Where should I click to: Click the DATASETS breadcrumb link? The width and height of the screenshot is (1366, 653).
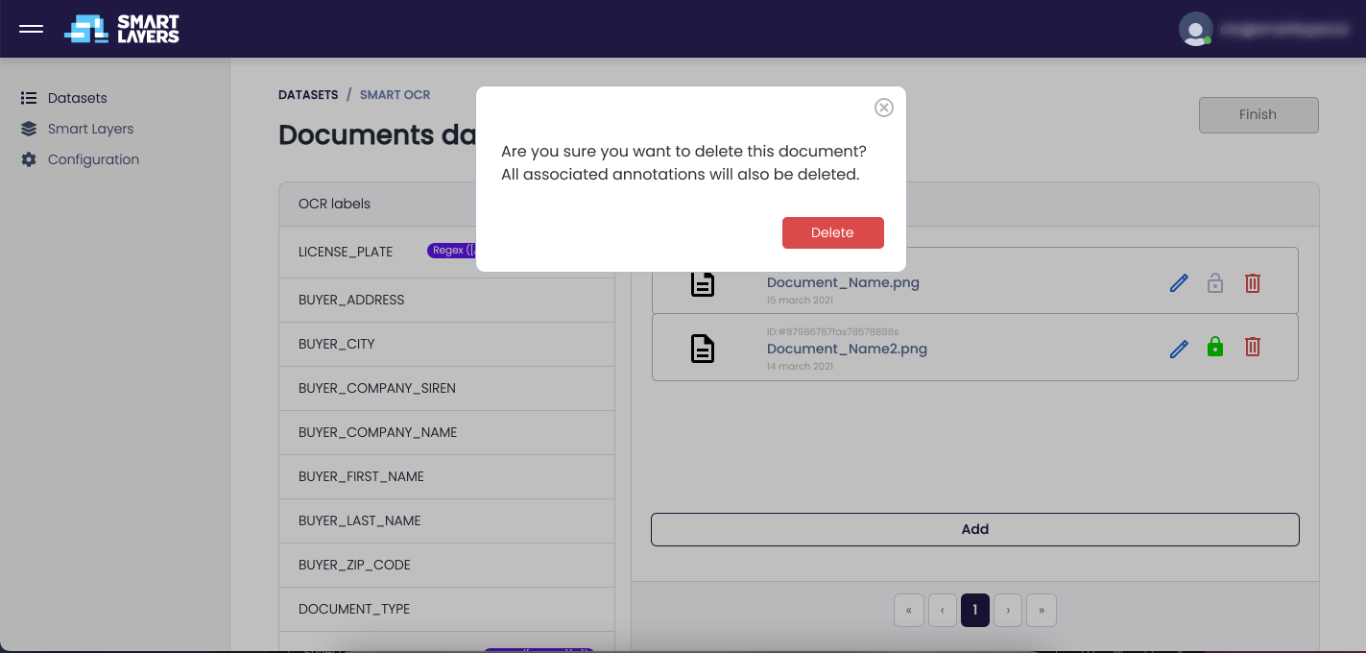pyautogui.click(x=308, y=95)
